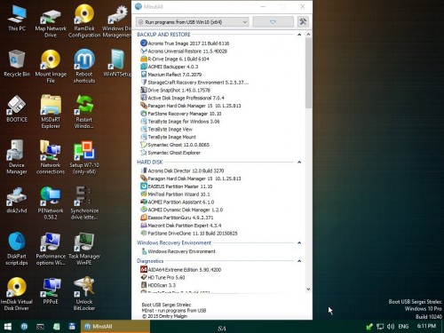Open the PPPoE desktop shortcut
Image resolution: width=444 pixels, height=333 pixels.
point(51,291)
